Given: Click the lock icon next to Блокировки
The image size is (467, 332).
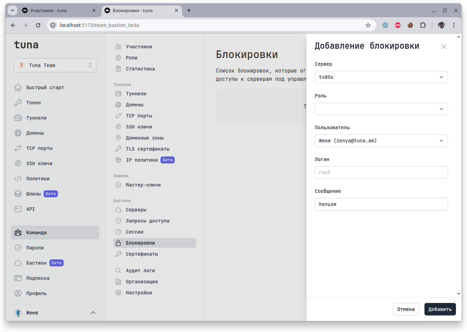Looking at the screenshot, I should (118, 243).
